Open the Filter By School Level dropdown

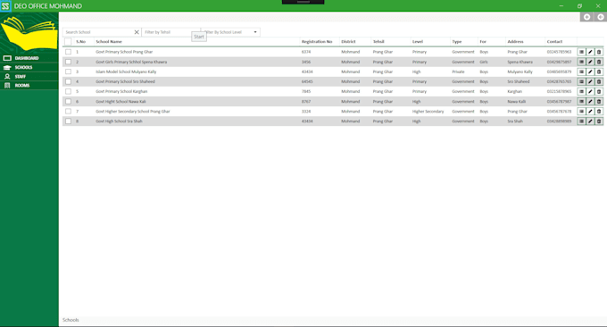(230, 32)
